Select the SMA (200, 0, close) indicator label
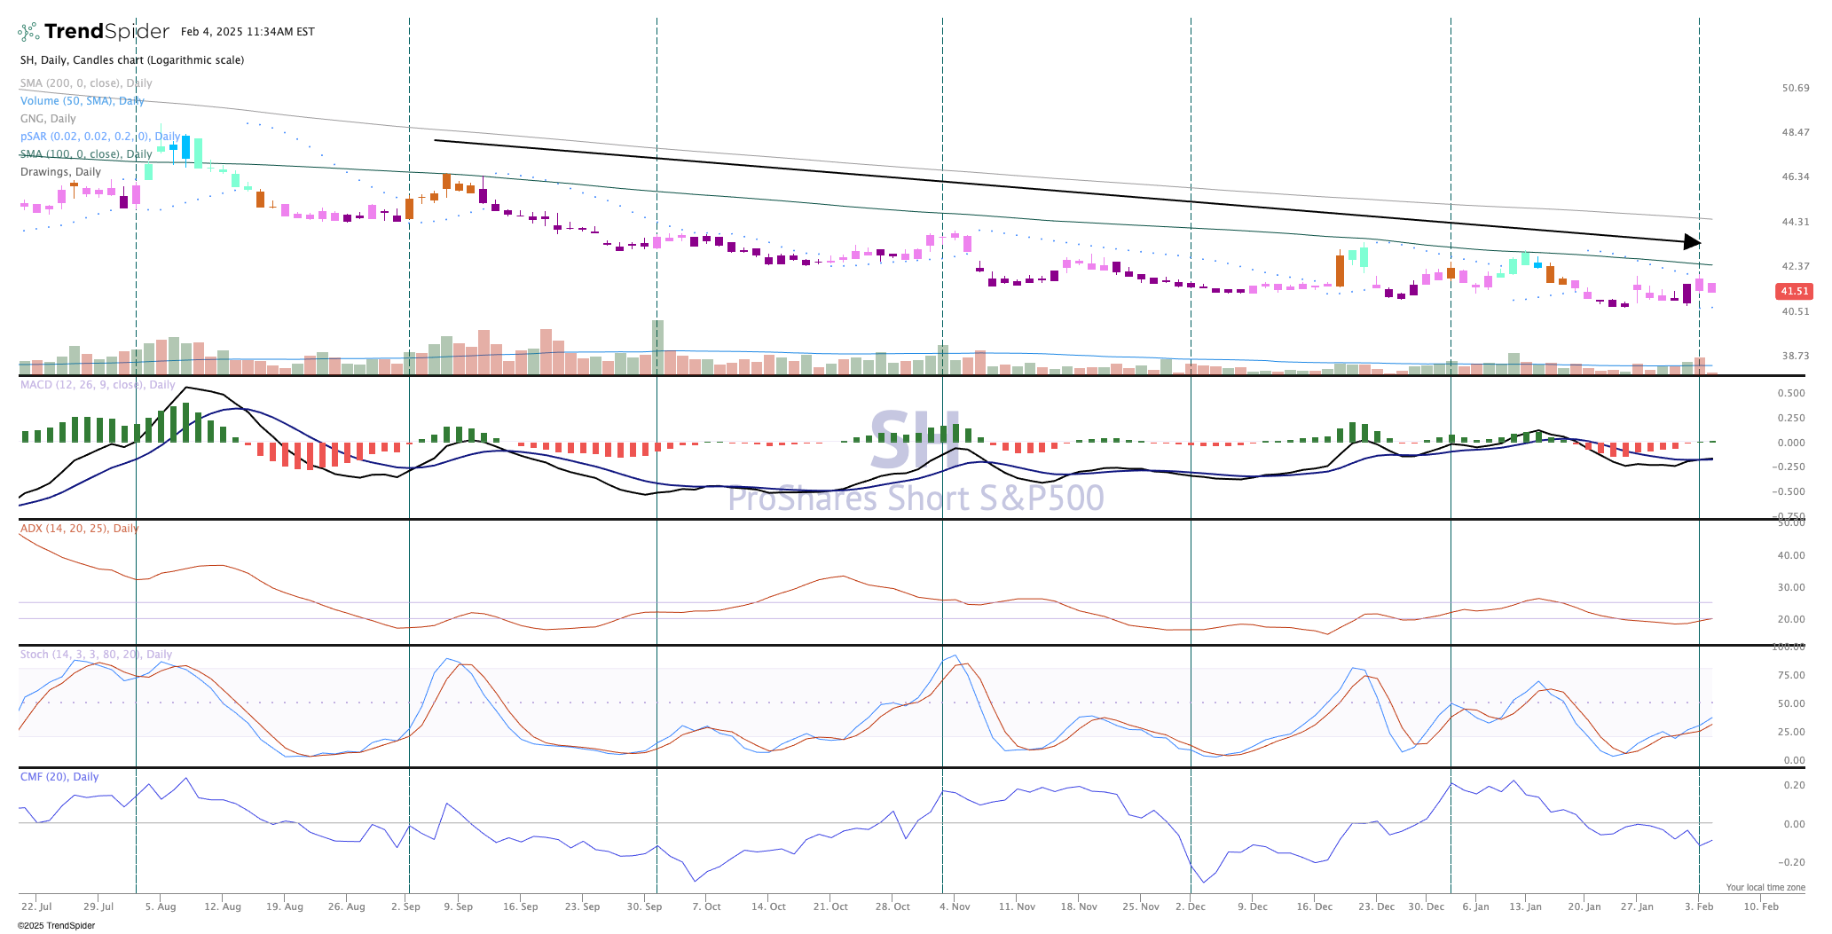Viewport: 1832px width, 934px height. click(86, 83)
